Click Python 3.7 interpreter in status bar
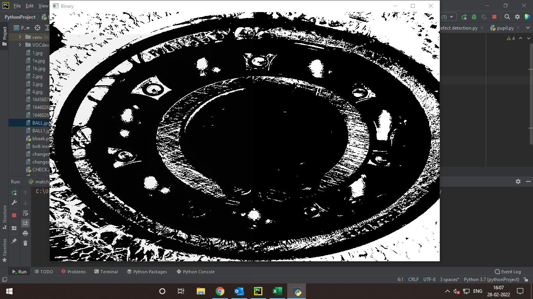Screen dimensions: 533x299 tap(492, 280)
